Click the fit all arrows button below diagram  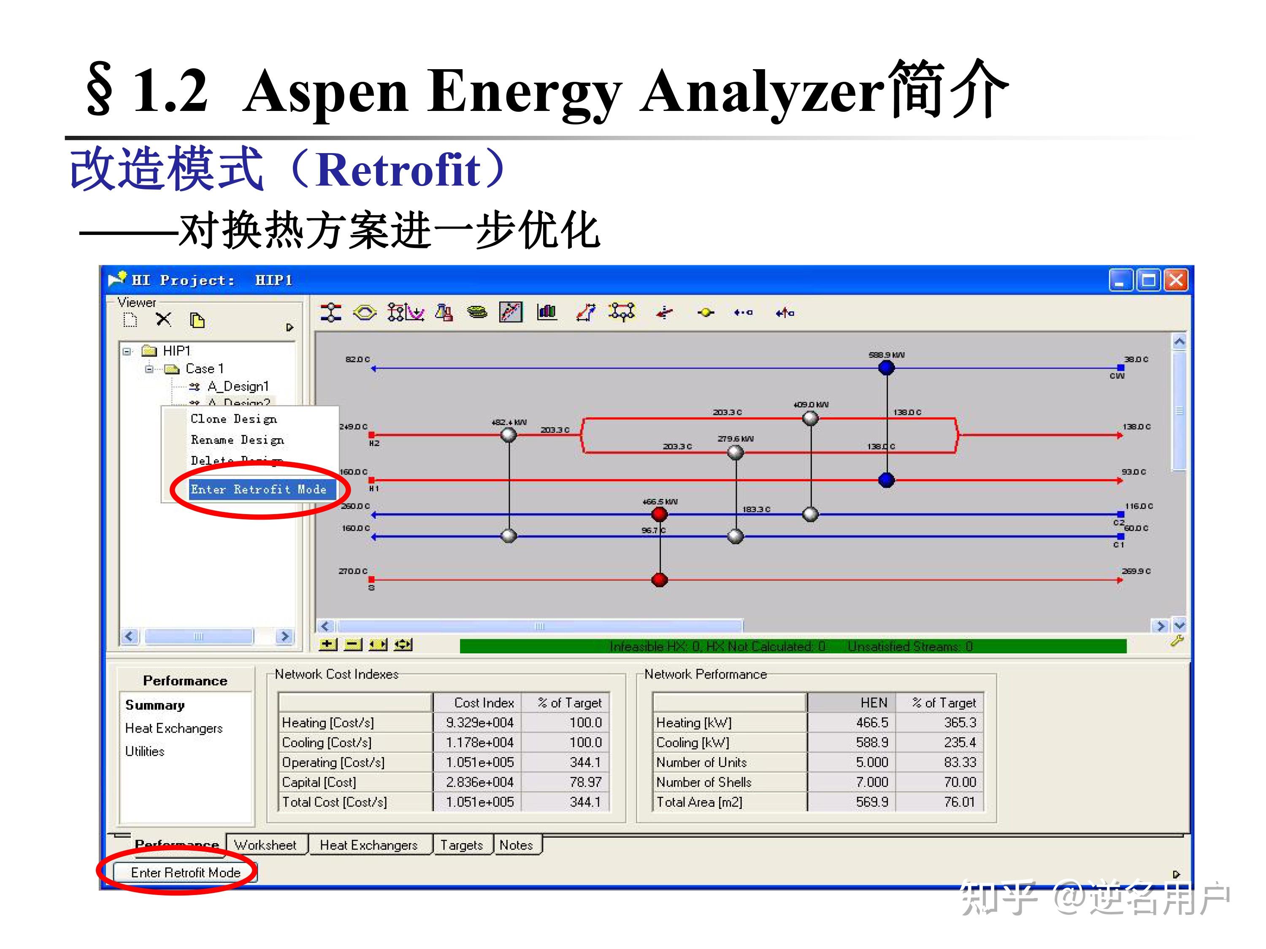click(403, 644)
